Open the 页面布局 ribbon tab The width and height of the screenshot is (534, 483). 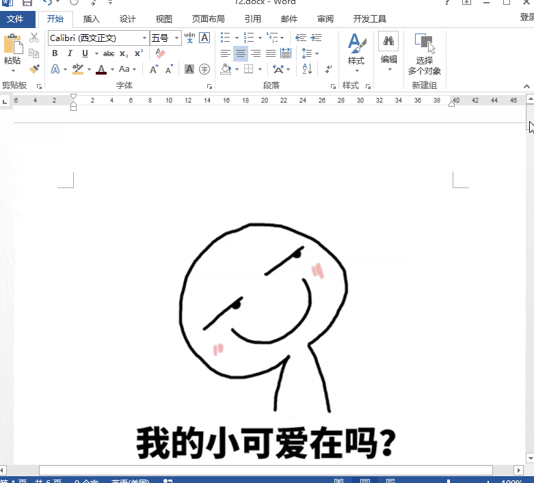pyautogui.click(x=208, y=18)
